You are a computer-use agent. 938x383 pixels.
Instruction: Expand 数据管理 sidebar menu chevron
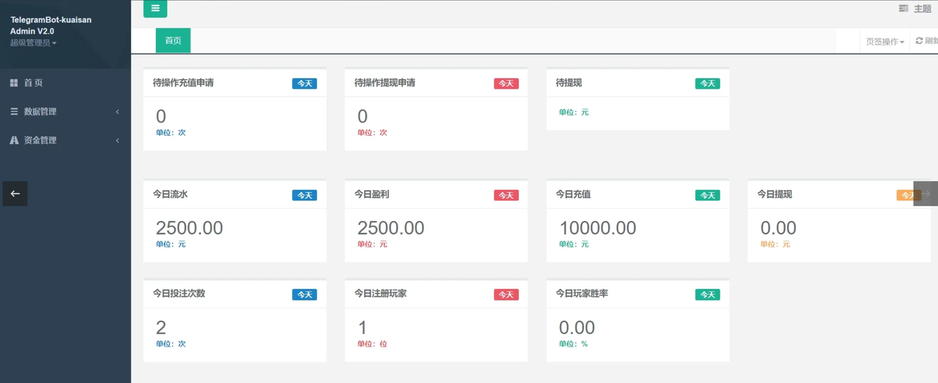[117, 112]
